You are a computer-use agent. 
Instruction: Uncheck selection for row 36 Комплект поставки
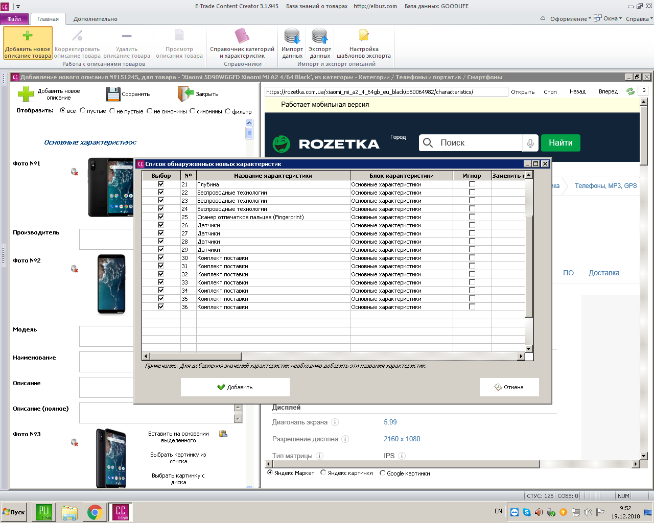pyautogui.click(x=161, y=306)
